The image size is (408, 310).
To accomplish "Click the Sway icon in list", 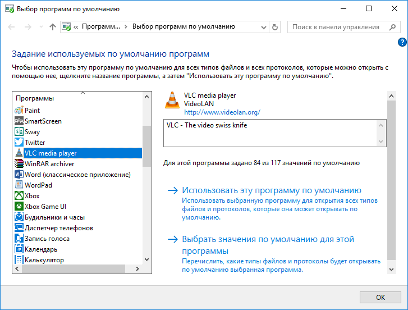I will click(x=19, y=132).
